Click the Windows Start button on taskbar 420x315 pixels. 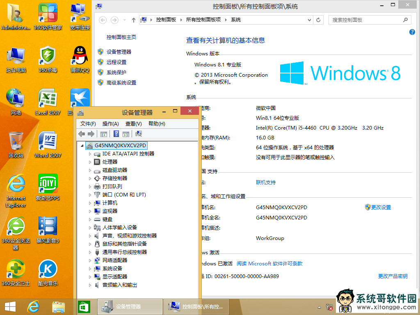(10, 307)
